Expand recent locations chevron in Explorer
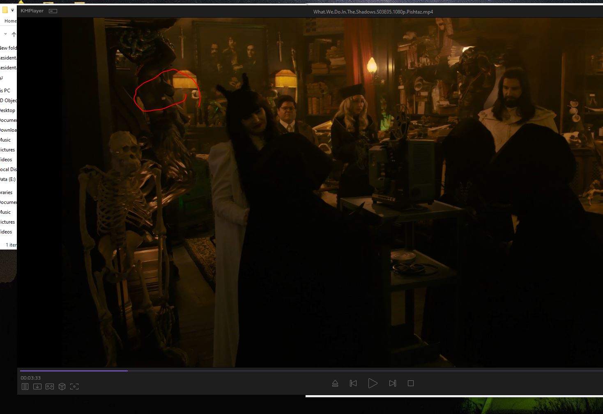This screenshot has height=414, width=603. (x=5, y=34)
